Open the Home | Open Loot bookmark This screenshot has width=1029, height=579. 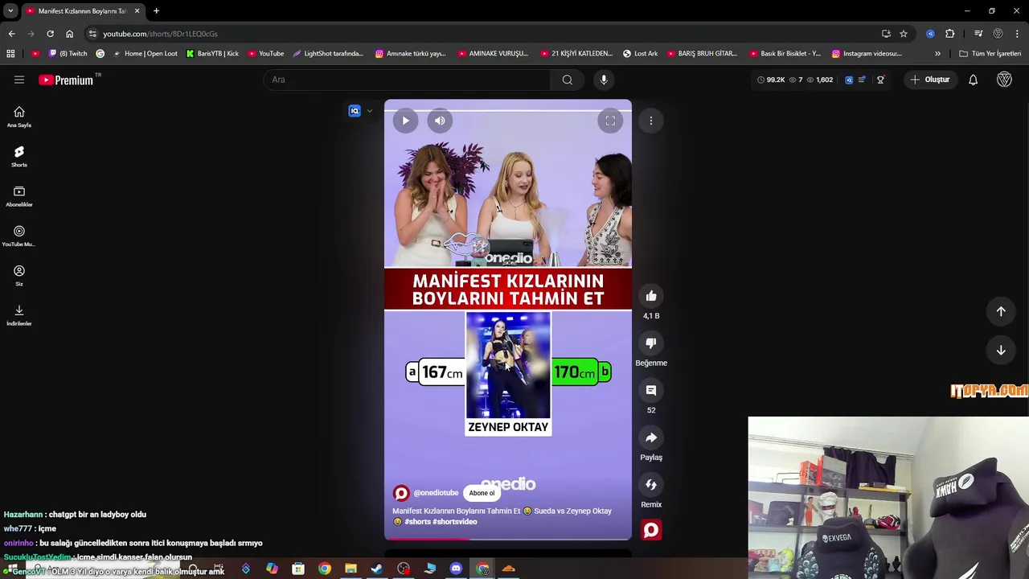tap(146, 54)
